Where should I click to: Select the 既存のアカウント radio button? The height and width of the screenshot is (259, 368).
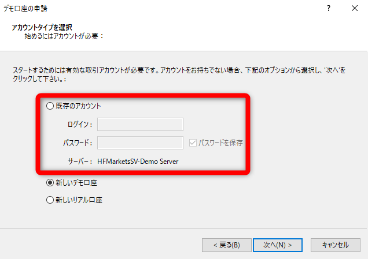pos(50,106)
